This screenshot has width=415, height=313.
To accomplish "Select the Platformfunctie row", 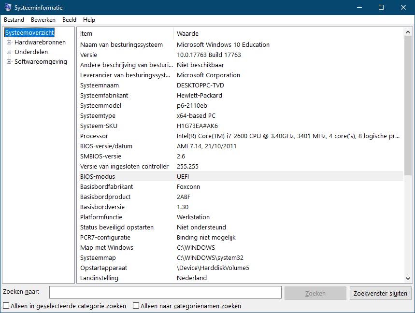I will 241,217.
